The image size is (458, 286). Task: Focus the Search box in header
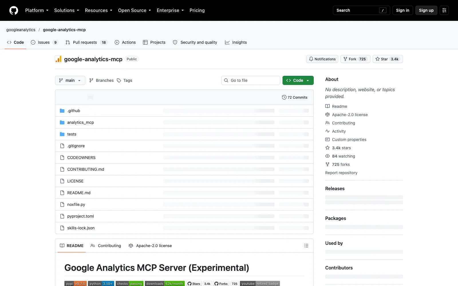click(361, 10)
